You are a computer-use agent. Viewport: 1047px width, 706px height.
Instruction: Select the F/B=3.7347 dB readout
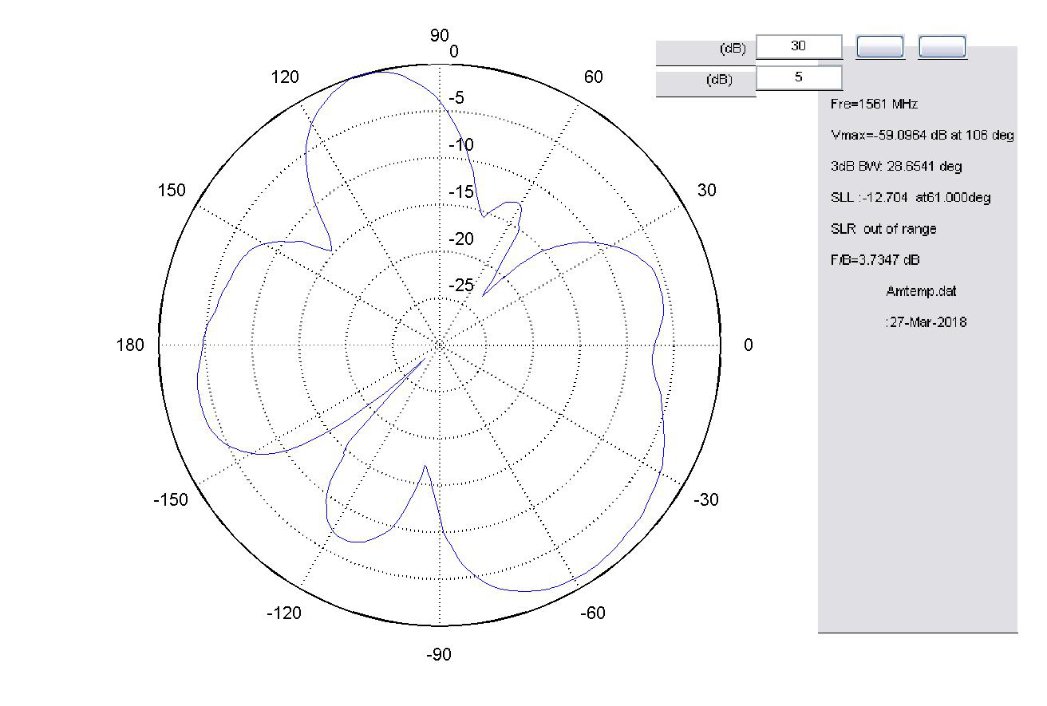pyautogui.click(x=875, y=260)
